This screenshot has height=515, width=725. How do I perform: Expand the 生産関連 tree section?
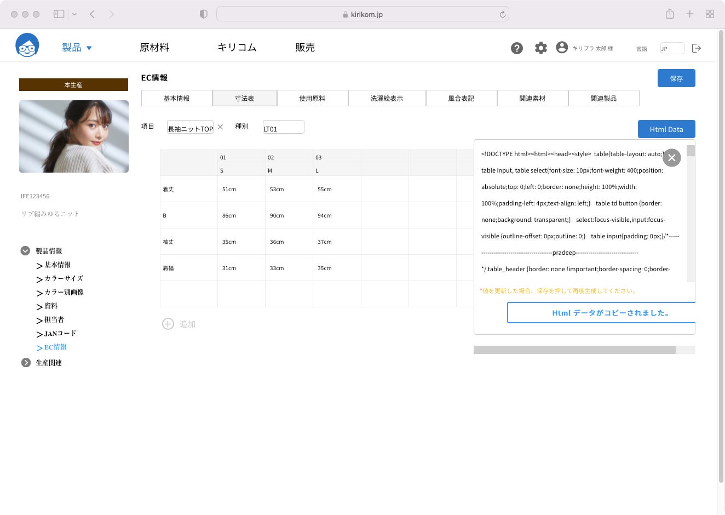(26, 363)
